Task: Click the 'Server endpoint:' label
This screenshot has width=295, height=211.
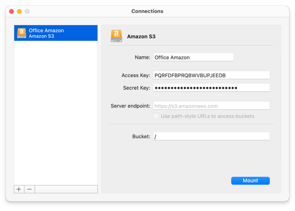Action: point(130,106)
